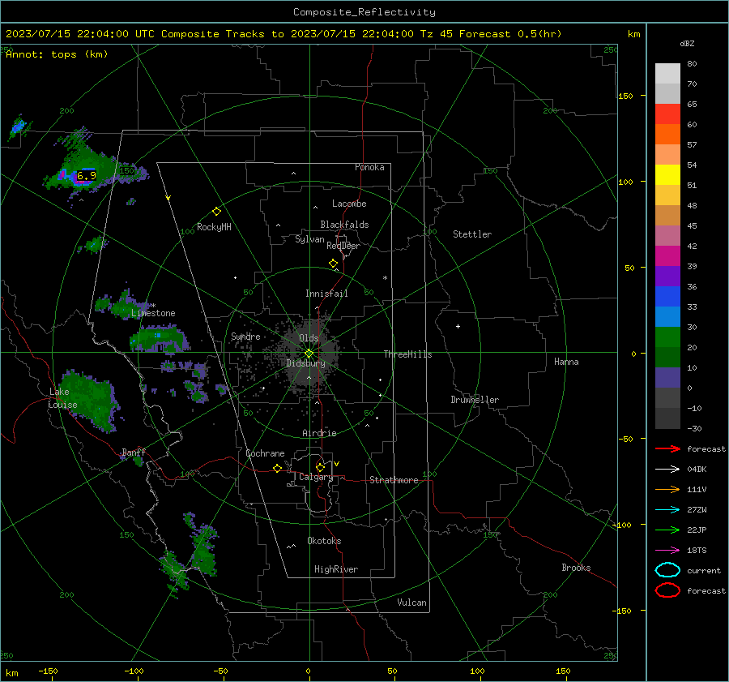Click the Lake Louise label

pos(62,398)
